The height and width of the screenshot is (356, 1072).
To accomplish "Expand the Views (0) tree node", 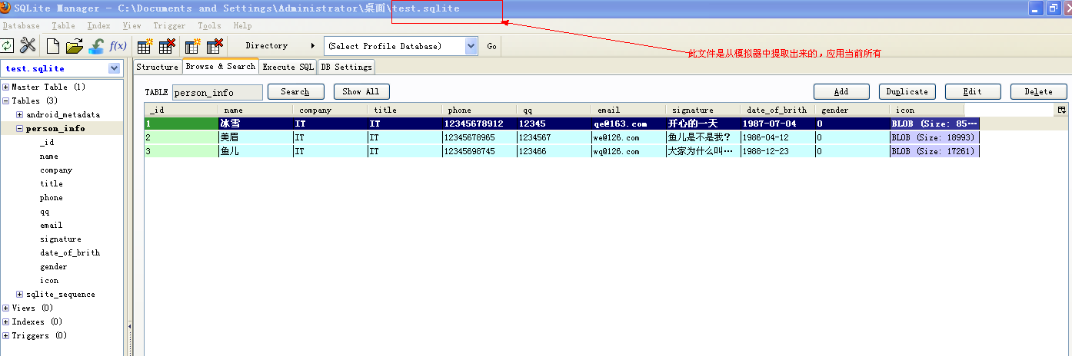I will pos(6,308).
